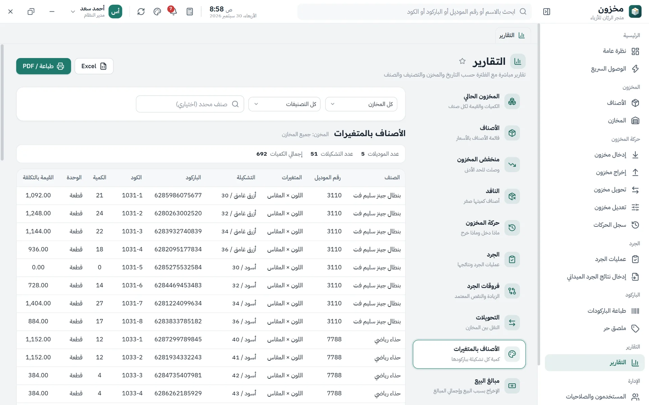Expand the كل التصنيفات dropdown
Viewport: 649px width, 405px height.
point(284,104)
